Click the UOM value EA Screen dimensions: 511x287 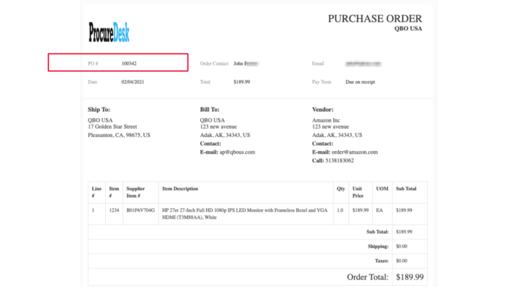coord(380,210)
